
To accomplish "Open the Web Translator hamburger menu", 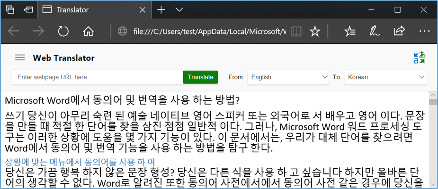I will tap(20, 58).
